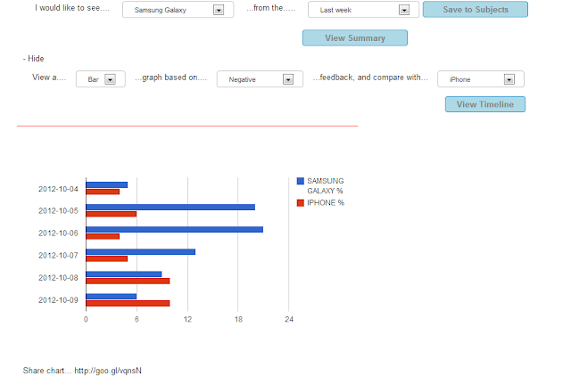
Task: Click the 2012-10-09 axis label
Action: pyautogui.click(x=58, y=300)
